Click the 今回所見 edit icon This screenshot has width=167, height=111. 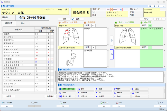click(x=85, y=22)
